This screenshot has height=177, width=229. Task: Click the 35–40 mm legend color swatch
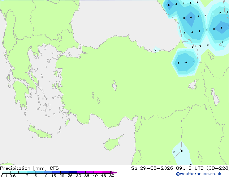(89, 172)
